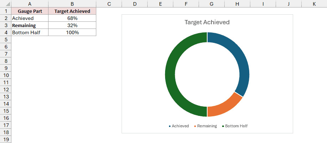Select column J header

click(x=288, y=4)
